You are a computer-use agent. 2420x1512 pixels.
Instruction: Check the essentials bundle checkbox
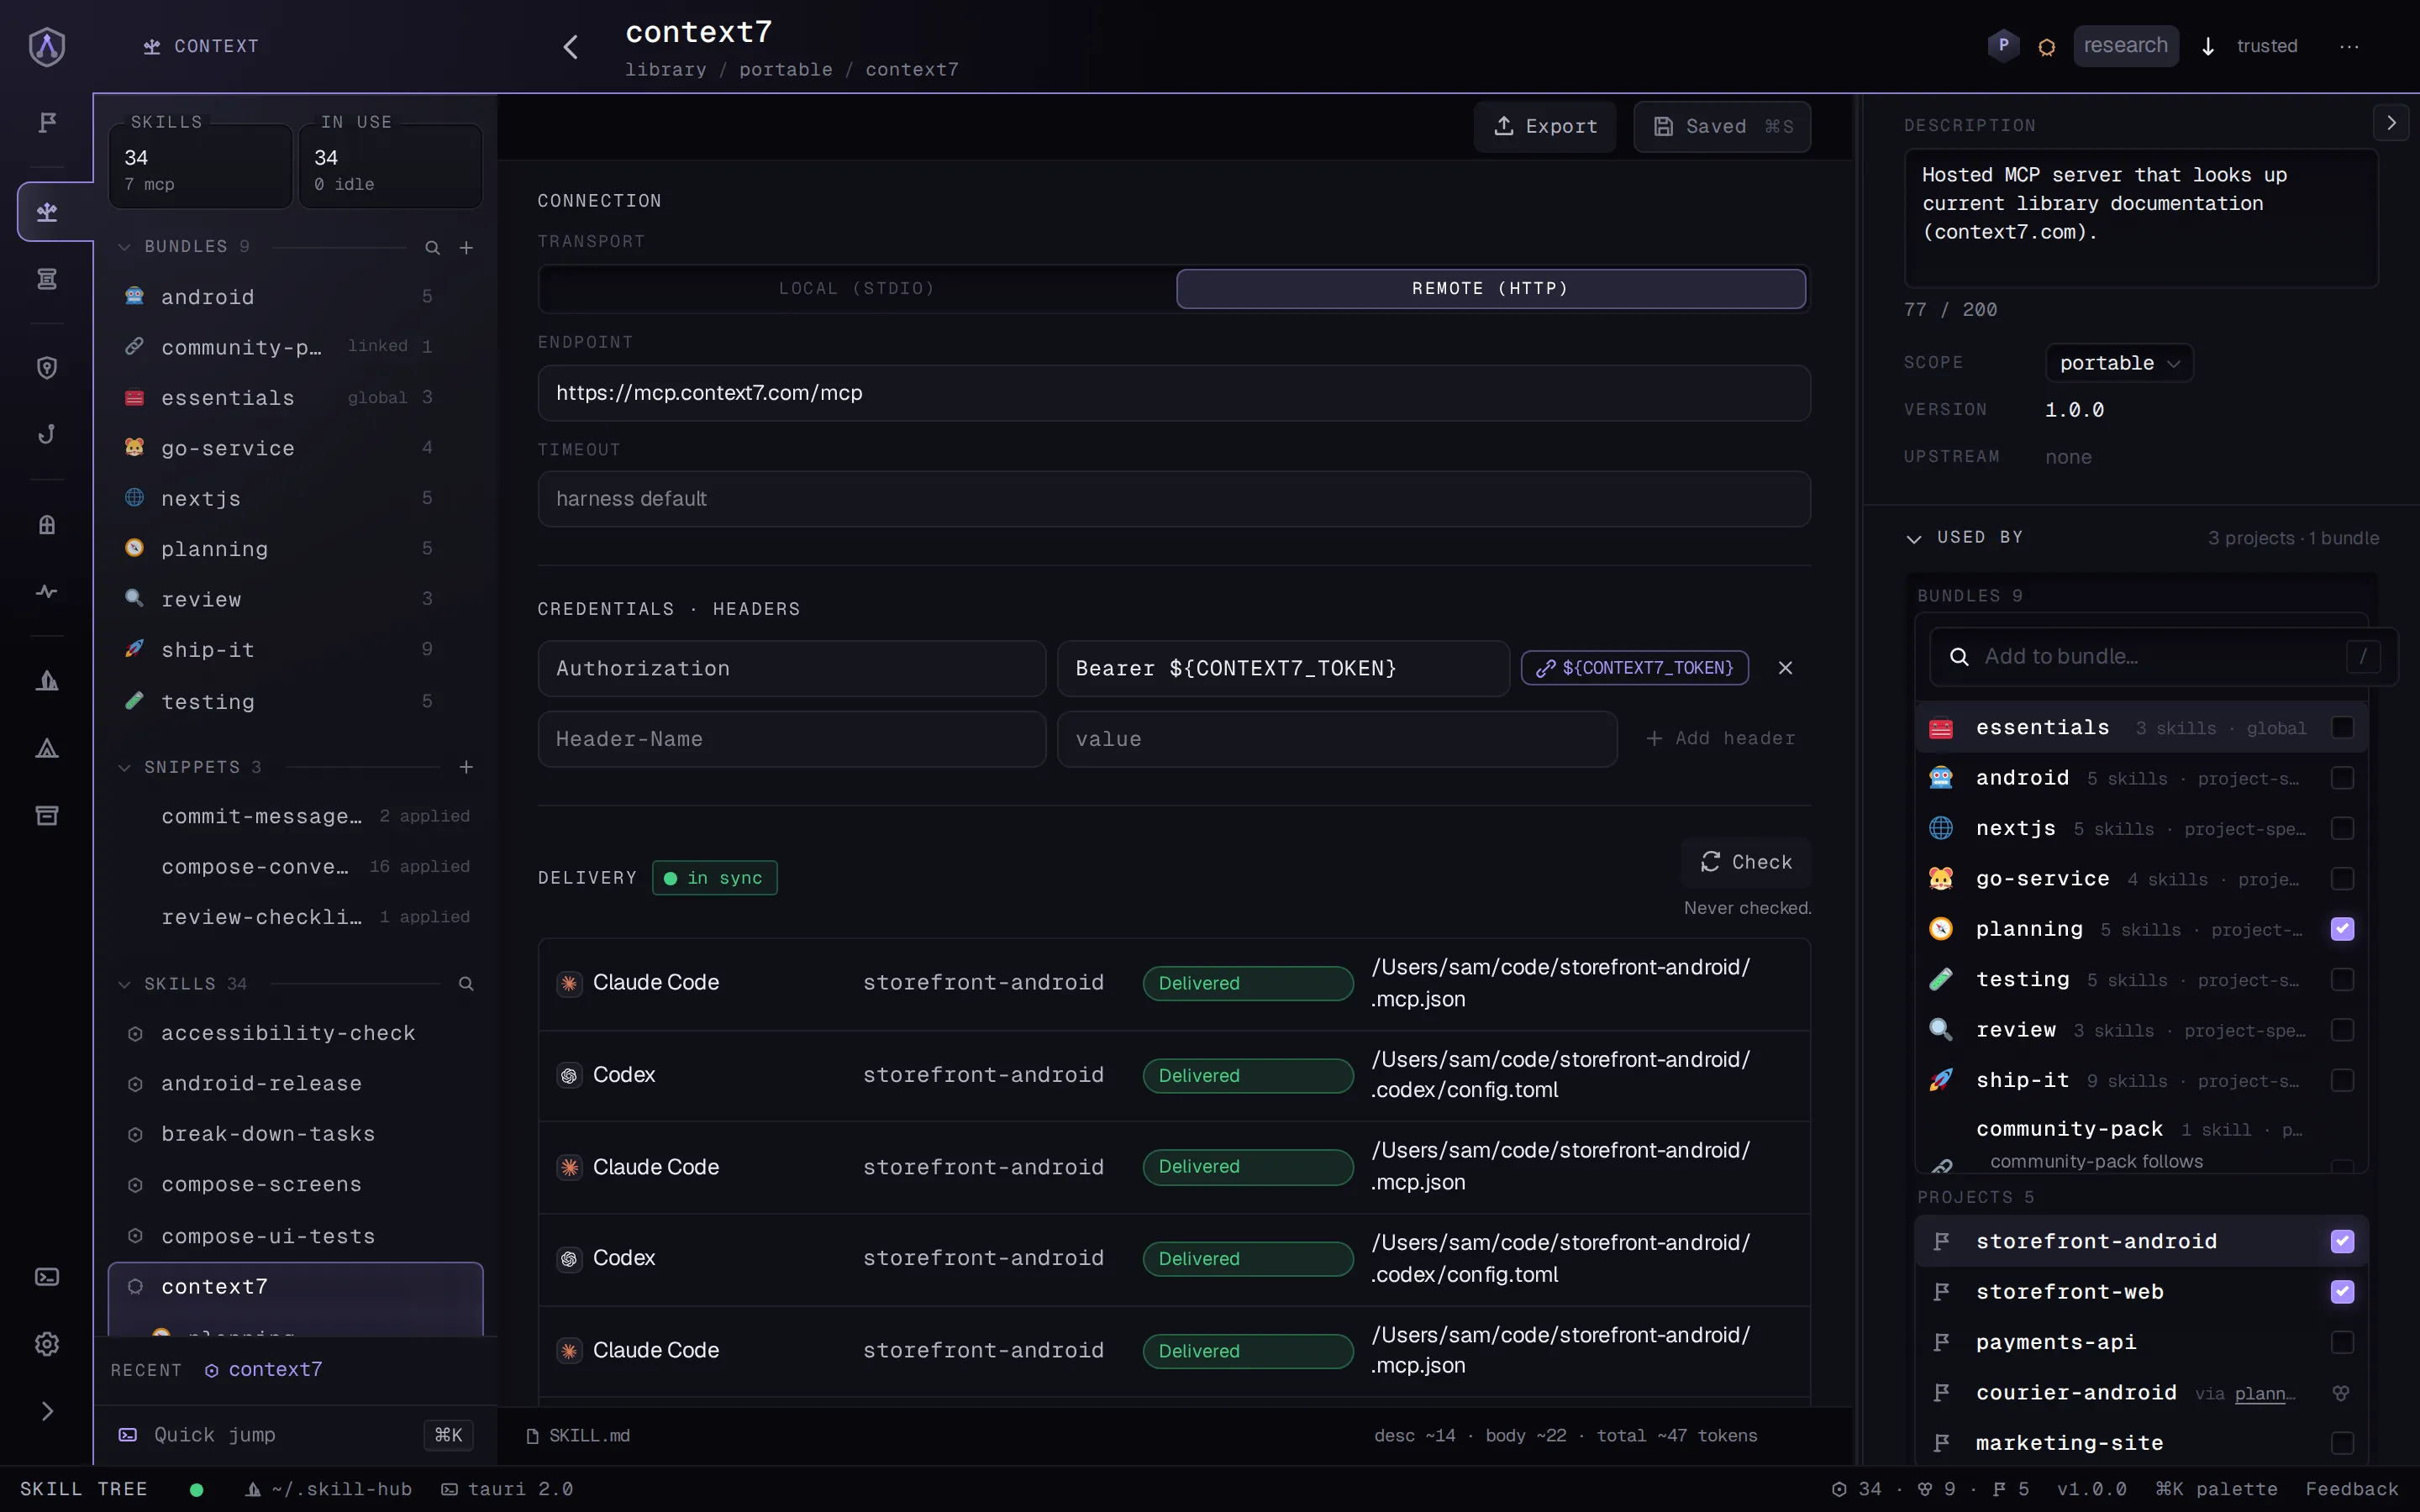(x=2342, y=728)
